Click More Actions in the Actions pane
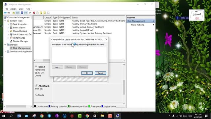Viewport: 211px width, 119px height. pyautogui.click(x=137, y=25)
